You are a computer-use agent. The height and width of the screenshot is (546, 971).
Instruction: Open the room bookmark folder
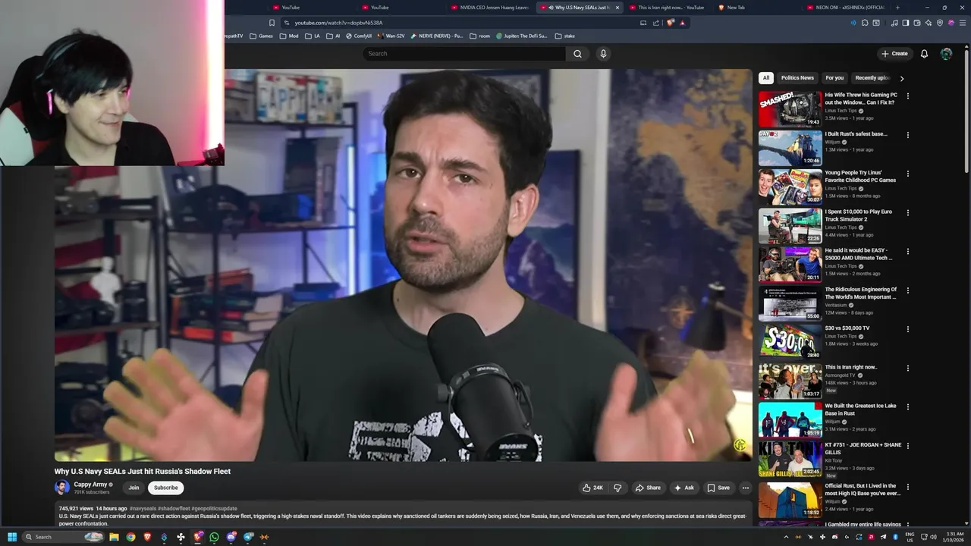(479, 36)
